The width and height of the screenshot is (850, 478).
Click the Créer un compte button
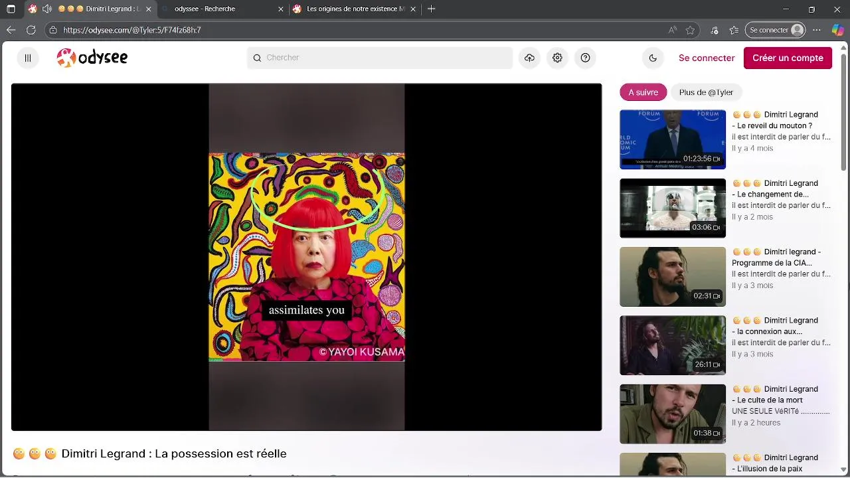[788, 58]
